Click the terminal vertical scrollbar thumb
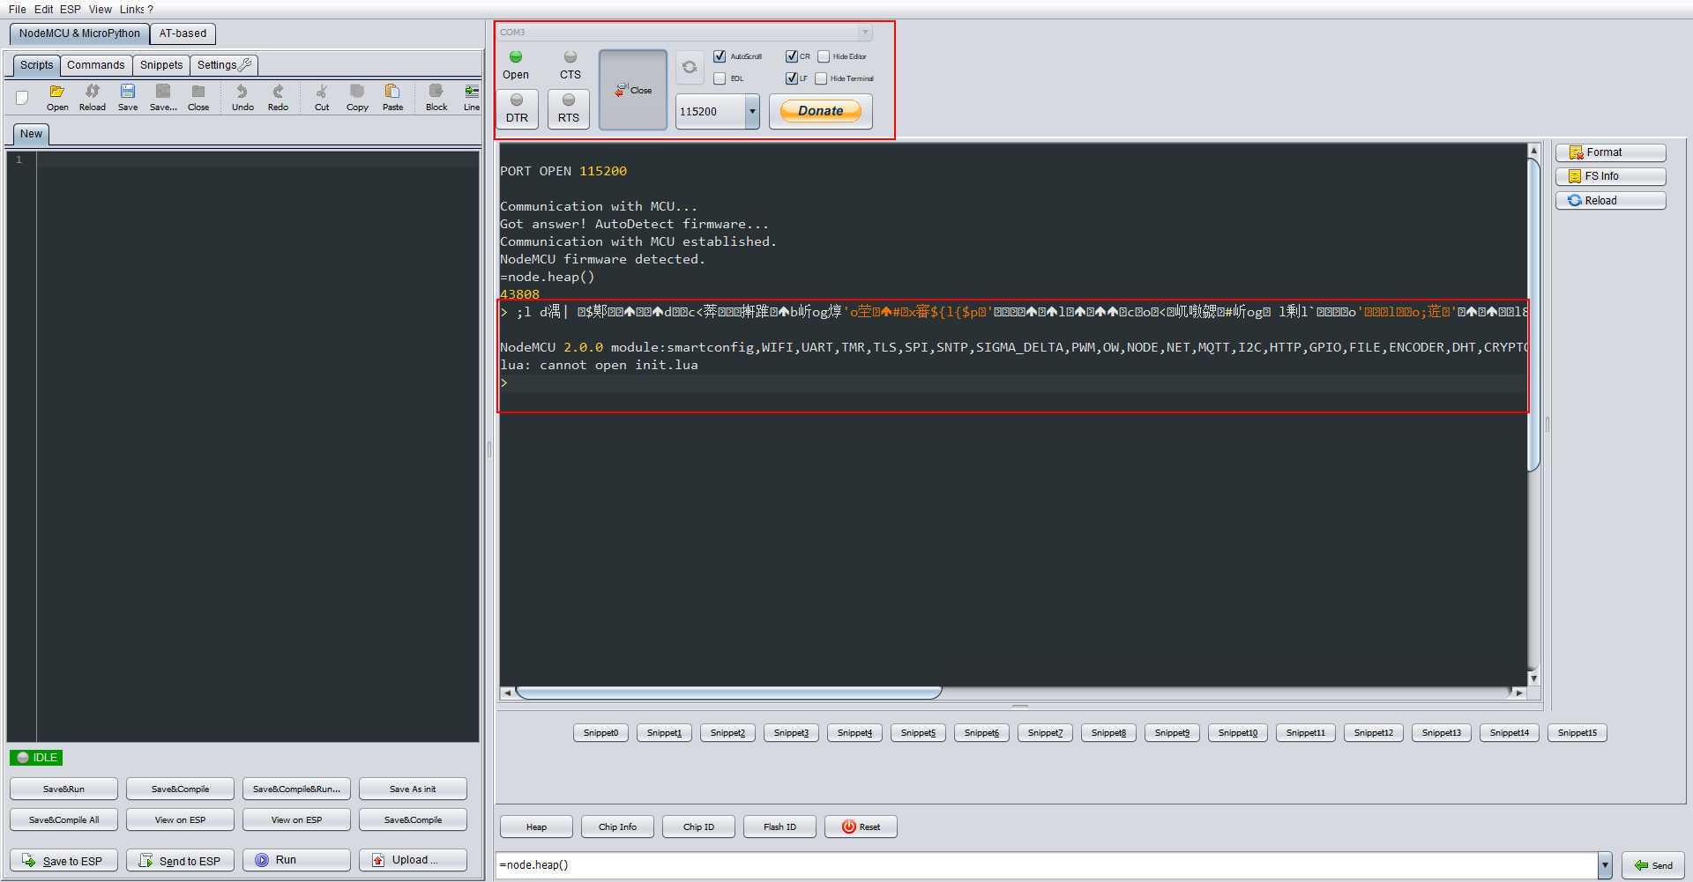 pyautogui.click(x=1533, y=315)
